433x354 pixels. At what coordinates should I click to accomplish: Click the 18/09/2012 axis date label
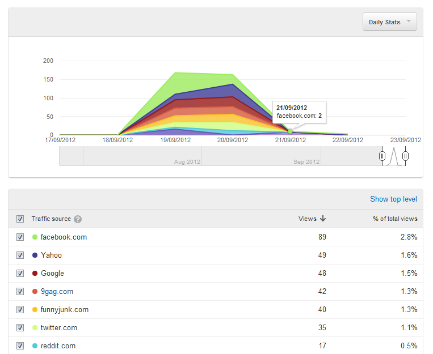coord(117,140)
